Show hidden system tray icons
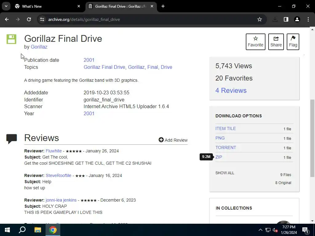Viewport: 315px width, 236px height. click(260, 230)
